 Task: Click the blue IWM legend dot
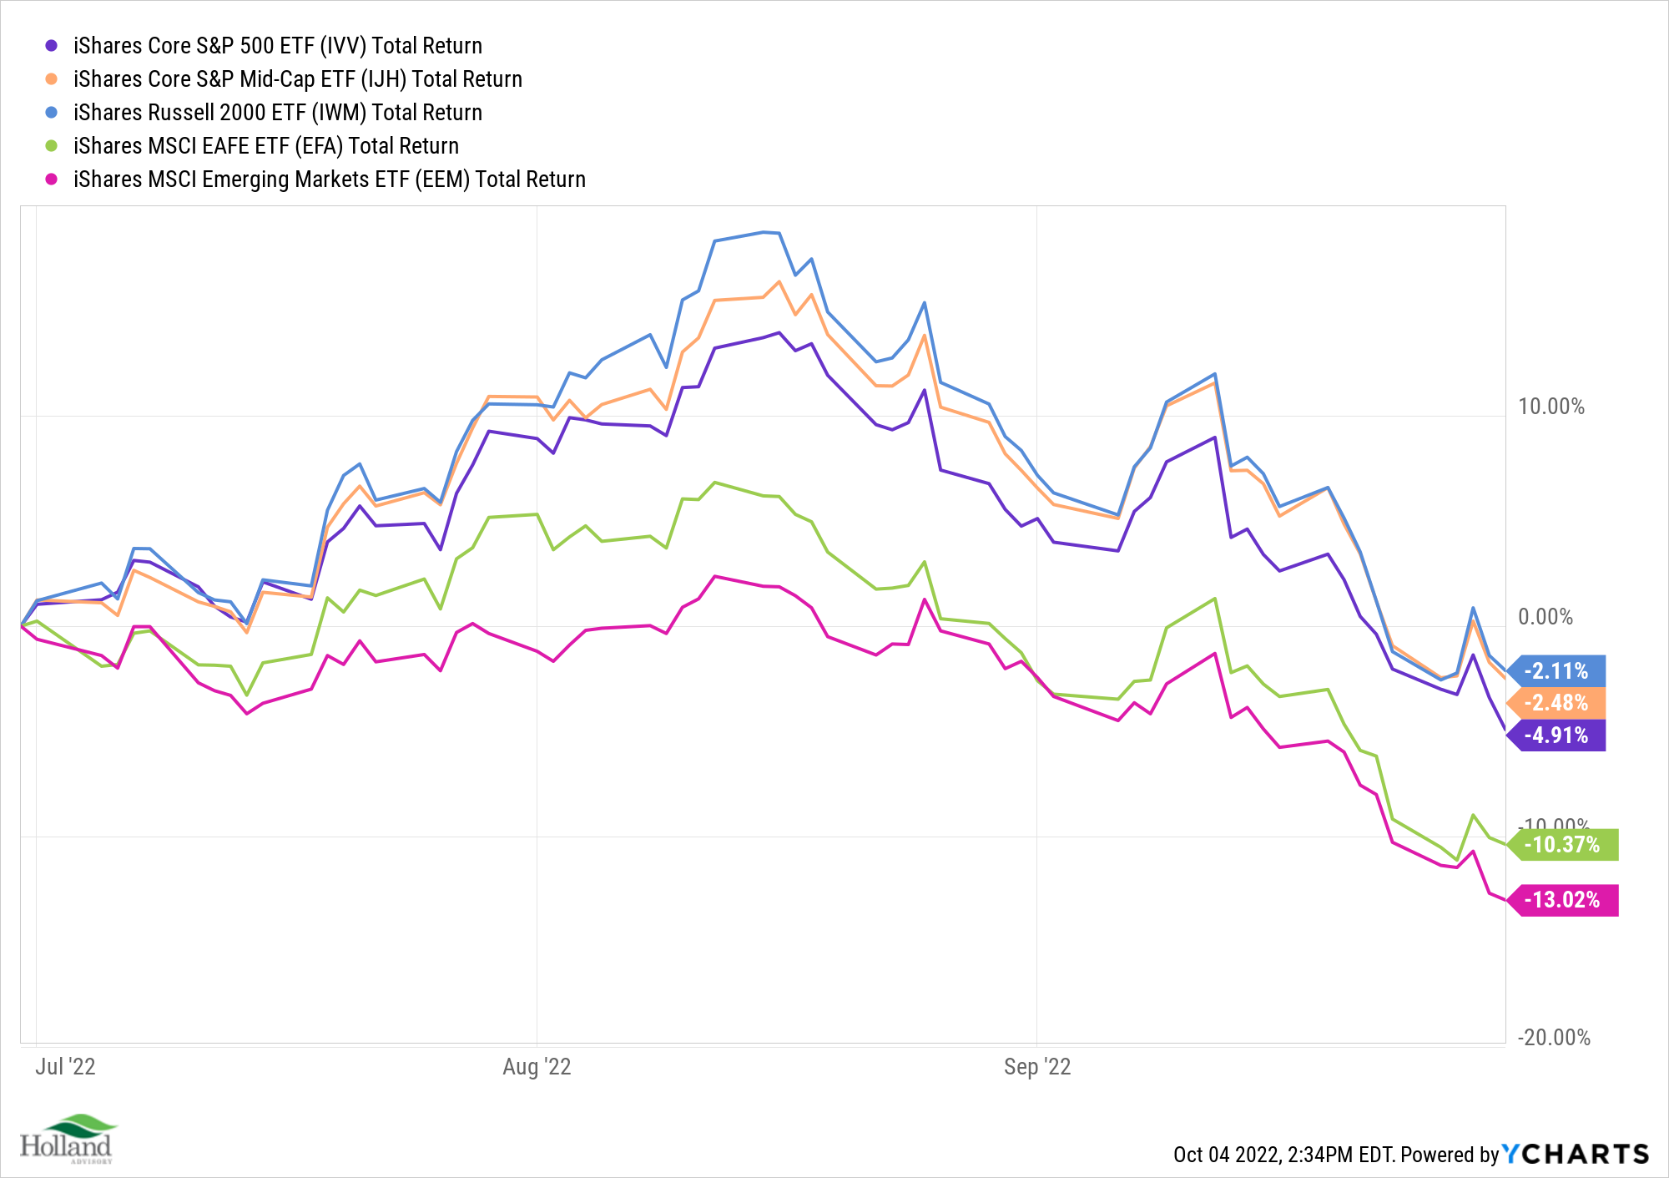(x=52, y=113)
